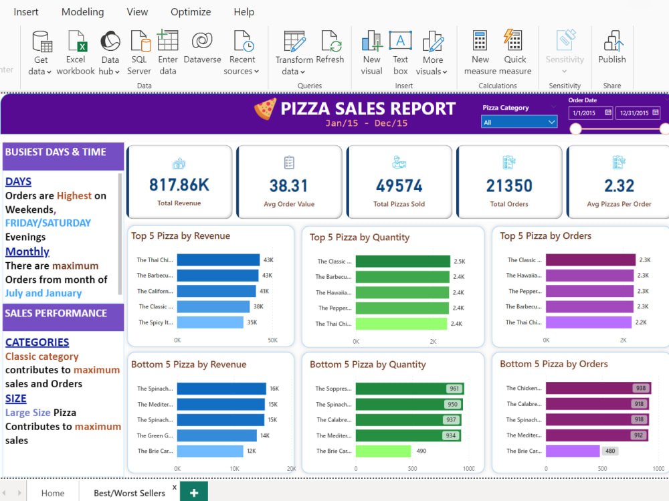669x501 pixels.
Task: Click the Publish button
Action: click(611, 50)
